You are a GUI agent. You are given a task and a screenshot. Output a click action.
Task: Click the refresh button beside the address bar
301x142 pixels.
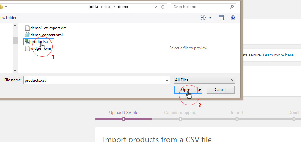tap(163, 7)
